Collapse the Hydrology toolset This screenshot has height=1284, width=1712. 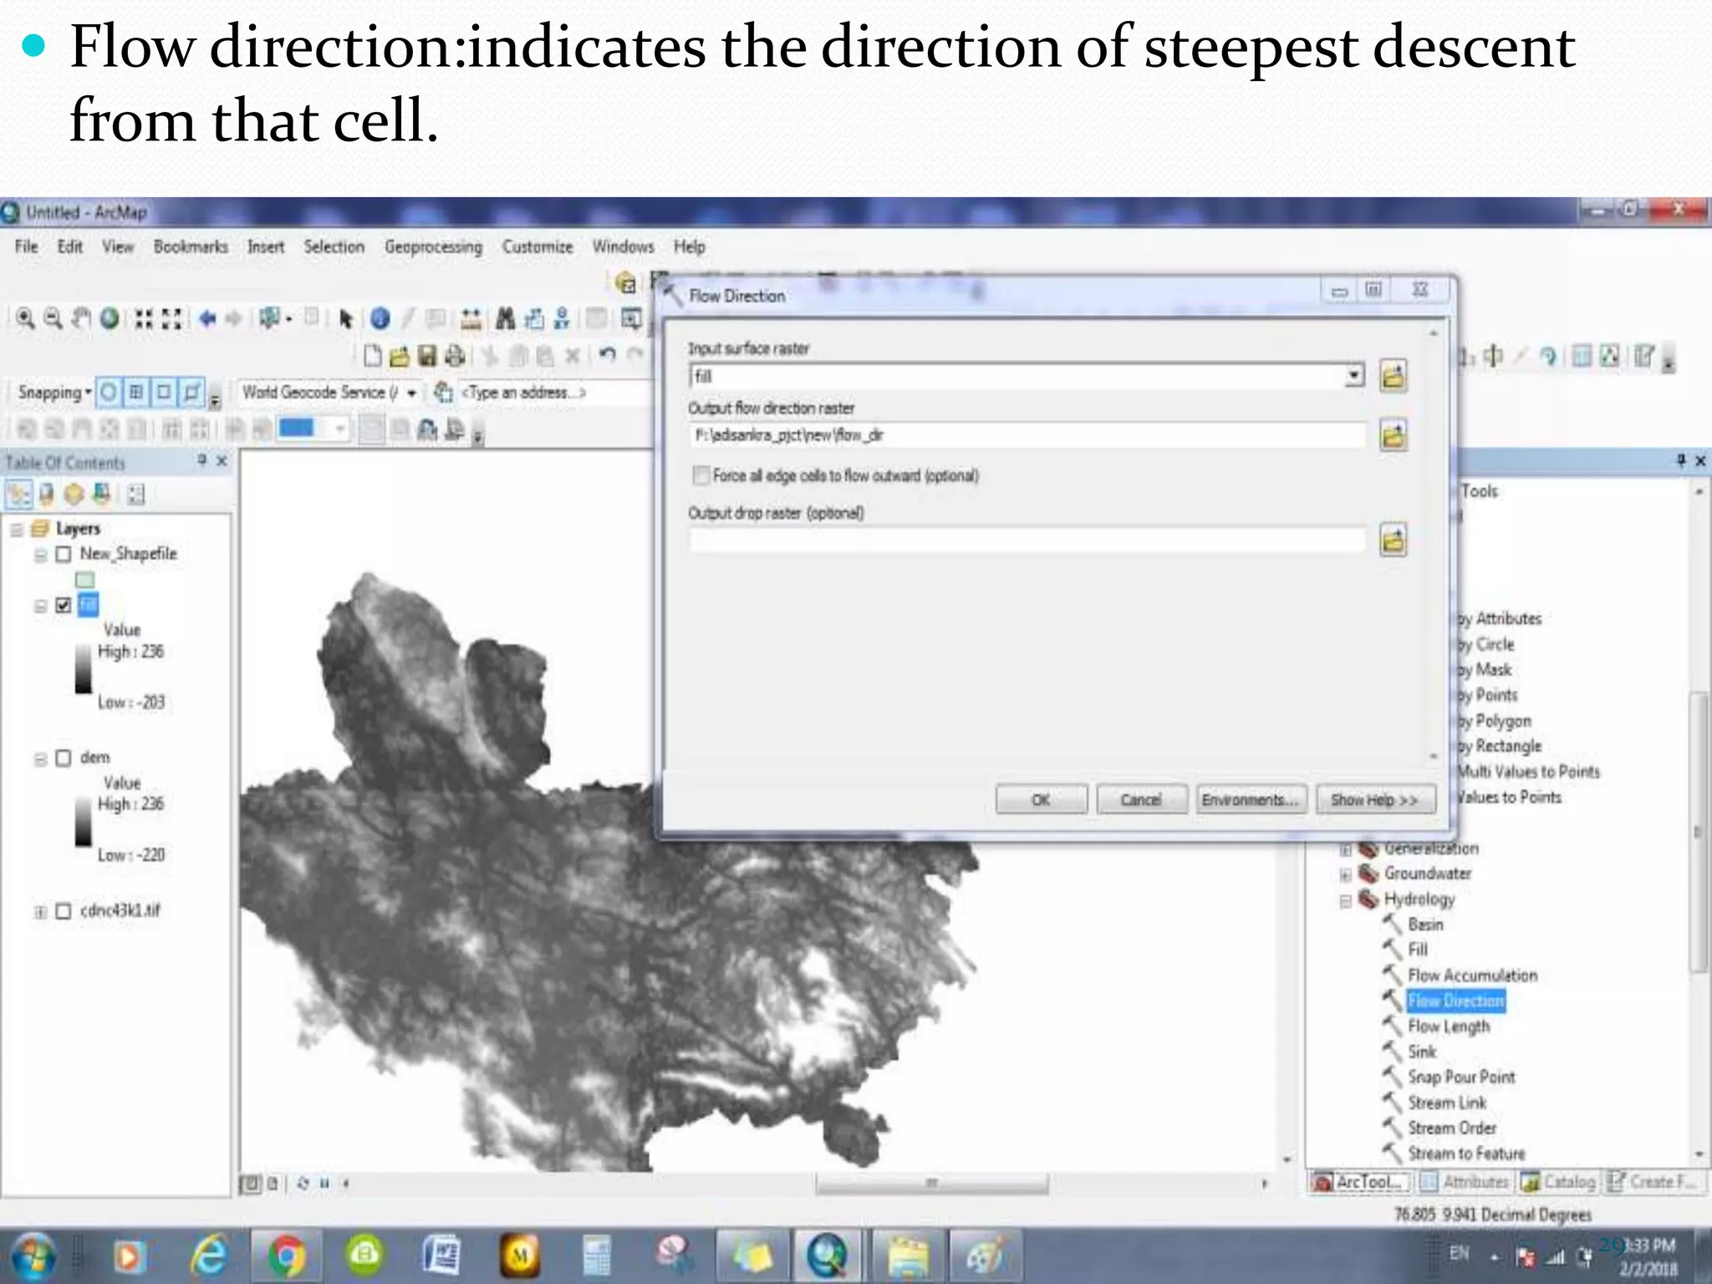pos(1345,901)
